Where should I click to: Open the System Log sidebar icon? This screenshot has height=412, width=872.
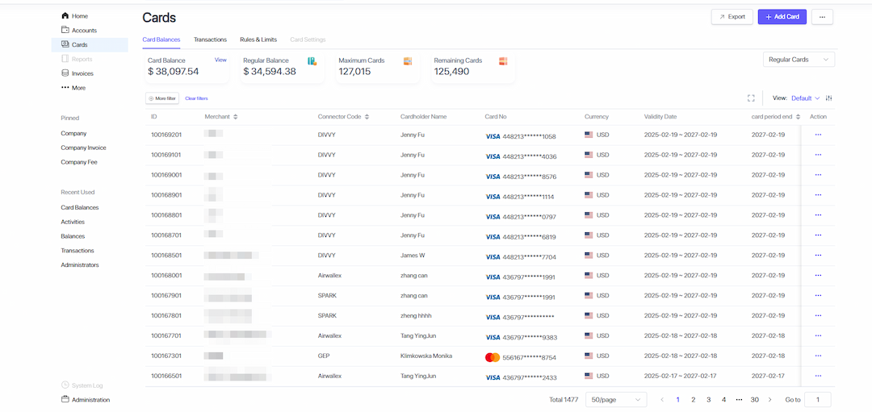pyautogui.click(x=65, y=385)
